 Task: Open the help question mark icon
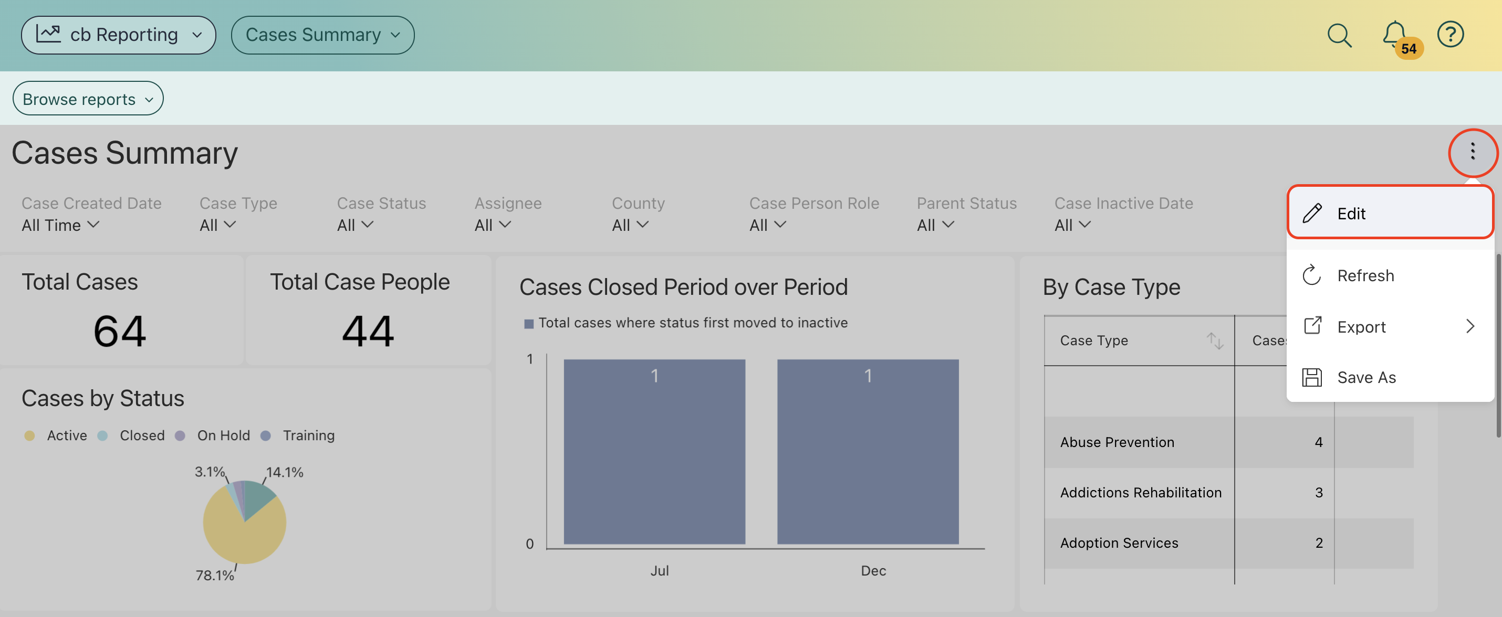coord(1449,35)
